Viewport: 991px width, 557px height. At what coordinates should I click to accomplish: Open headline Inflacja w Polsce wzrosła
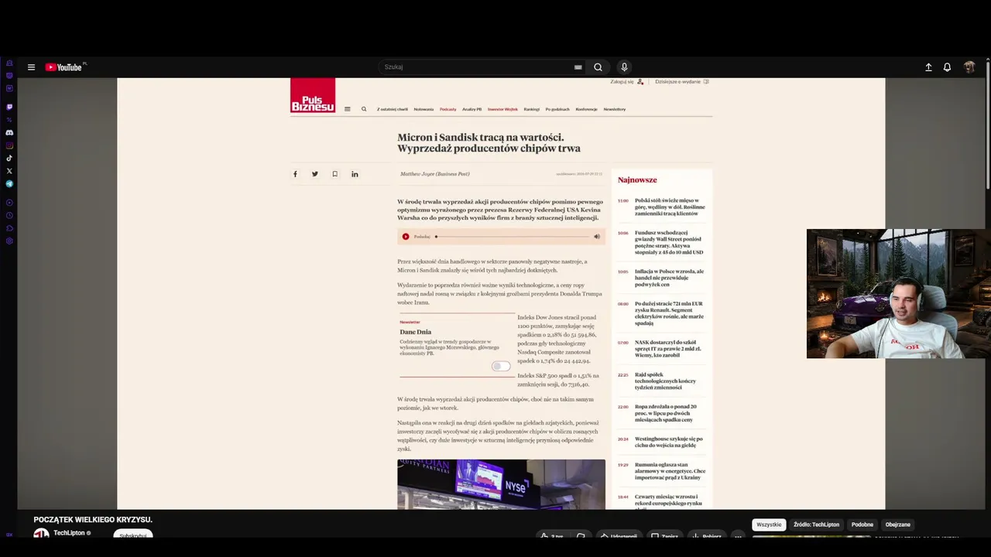pyautogui.click(x=669, y=278)
